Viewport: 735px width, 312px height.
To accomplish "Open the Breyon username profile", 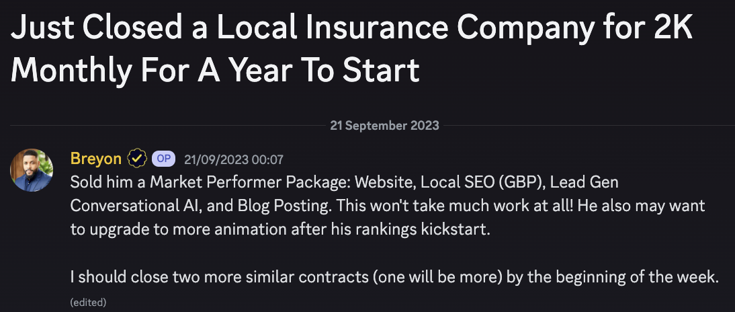I will (x=95, y=159).
